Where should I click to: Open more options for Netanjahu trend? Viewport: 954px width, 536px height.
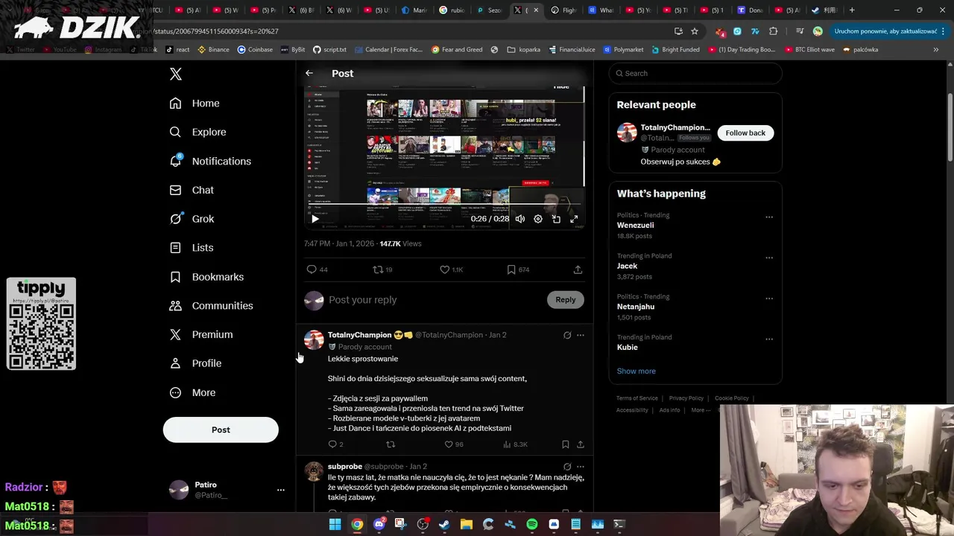tap(769, 299)
